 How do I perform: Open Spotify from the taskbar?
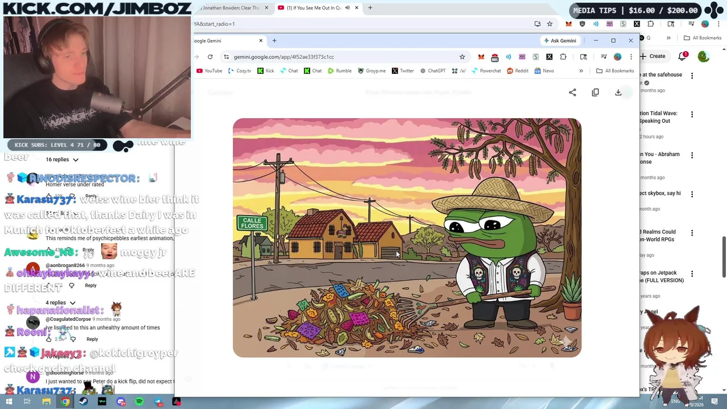(139, 402)
